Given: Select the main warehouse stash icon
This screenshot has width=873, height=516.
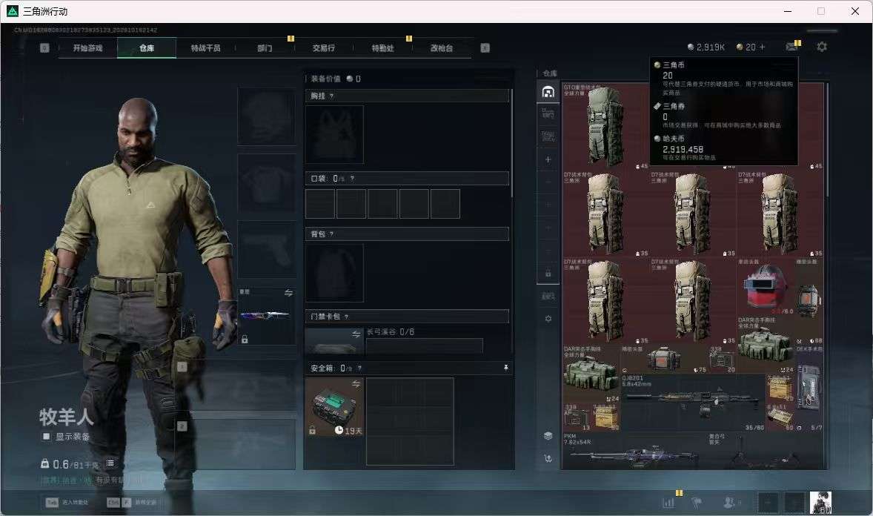Looking at the screenshot, I should (548, 91).
